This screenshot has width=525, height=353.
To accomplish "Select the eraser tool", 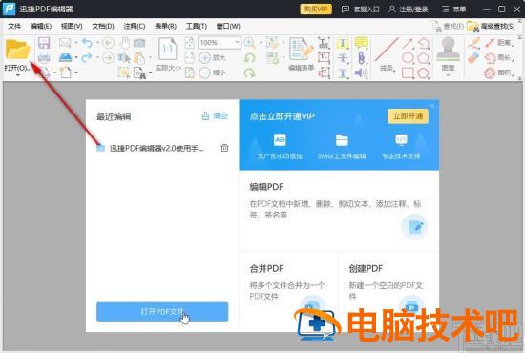I will click(473, 58).
